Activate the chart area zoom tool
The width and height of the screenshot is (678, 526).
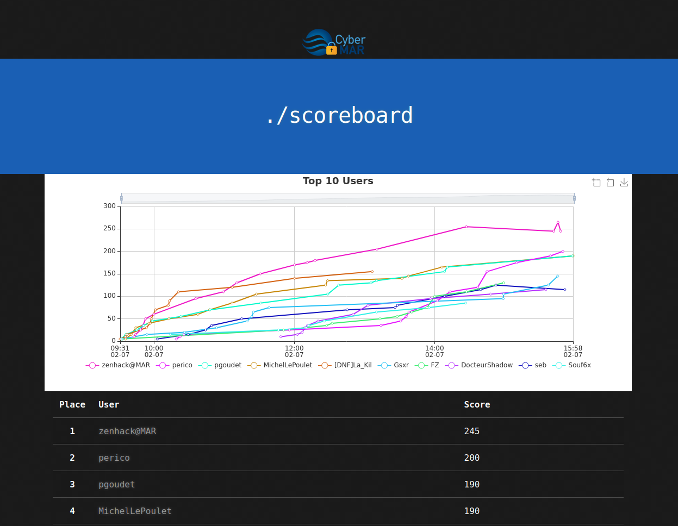[x=596, y=183]
